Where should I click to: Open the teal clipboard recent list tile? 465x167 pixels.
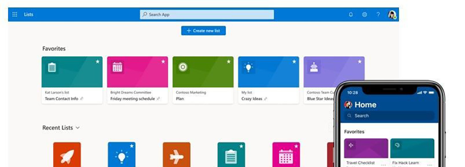[231, 155]
